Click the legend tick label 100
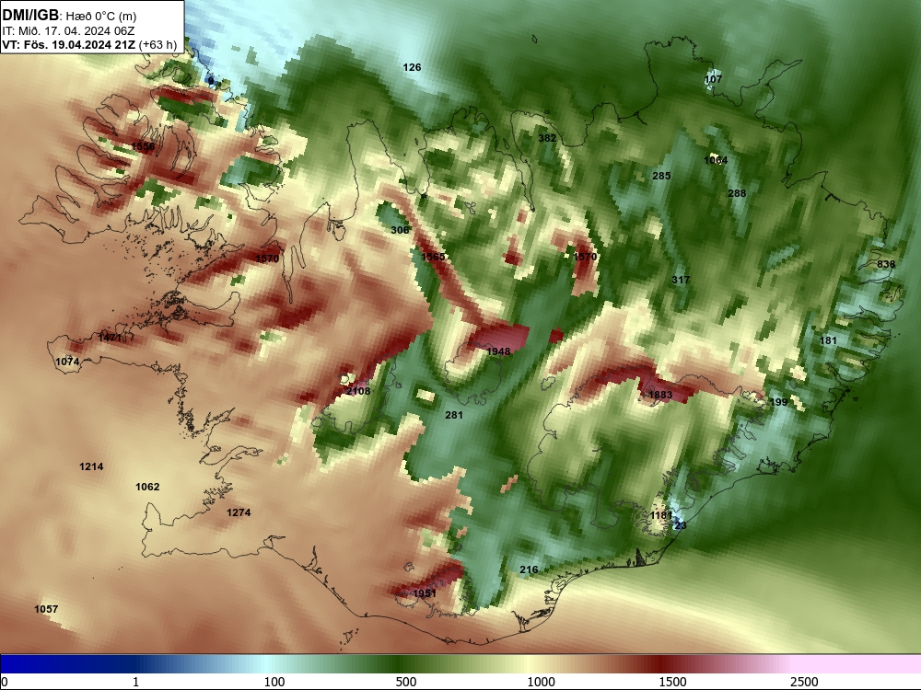 coord(274,682)
